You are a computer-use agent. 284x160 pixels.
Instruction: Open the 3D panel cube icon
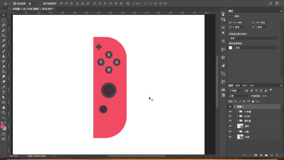pyautogui.click(x=223, y=58)
